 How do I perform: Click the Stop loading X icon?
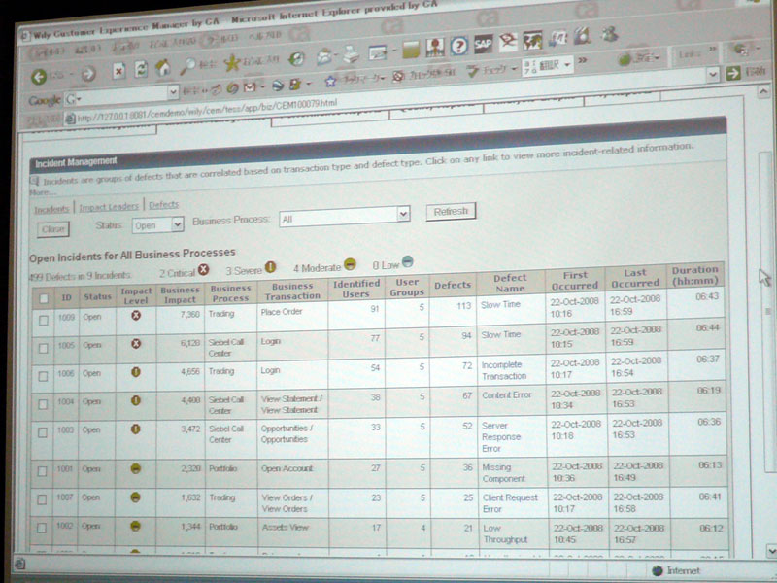(118, 71)
